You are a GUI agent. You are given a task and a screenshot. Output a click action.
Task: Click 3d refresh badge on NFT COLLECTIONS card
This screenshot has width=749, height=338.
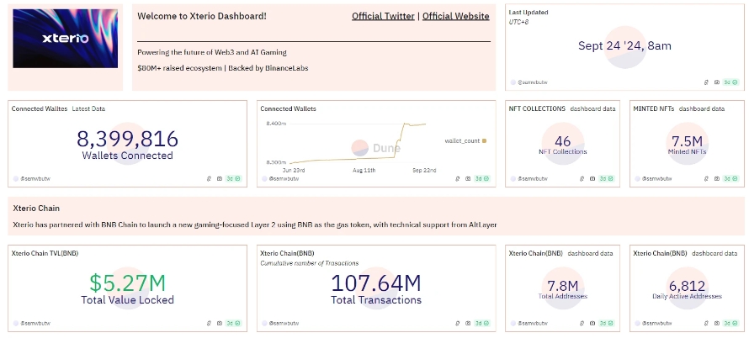tap(607, 178)
